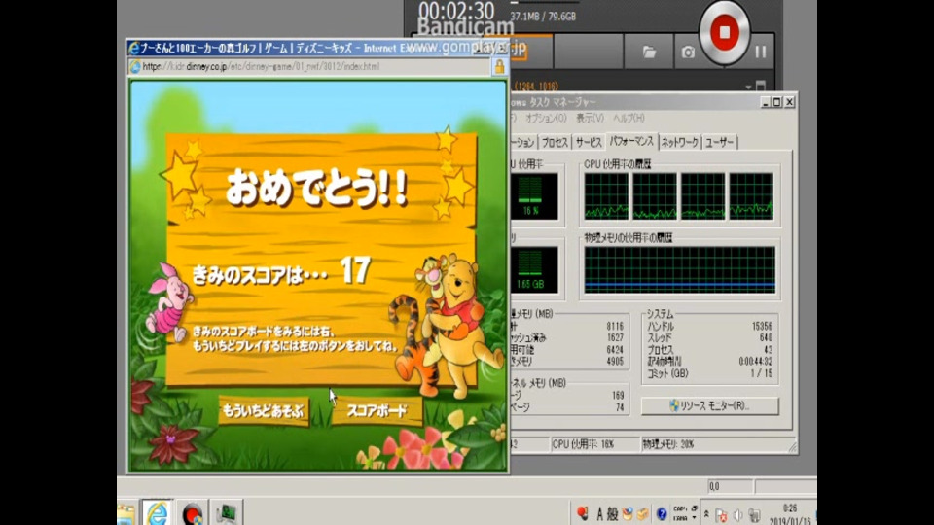Click the score number 17
934x525 pixels.
click(x=356, y=271)
